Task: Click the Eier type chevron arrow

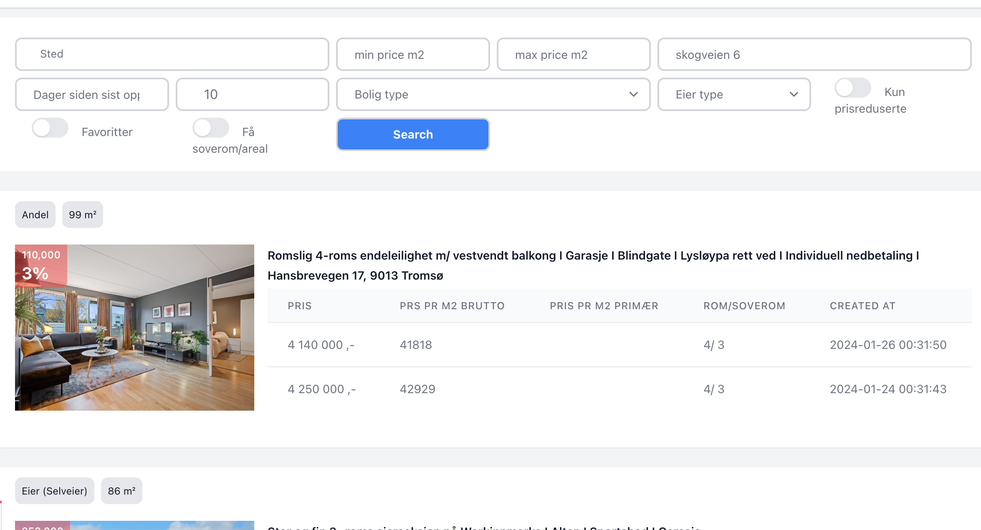Action: [794, 95]
